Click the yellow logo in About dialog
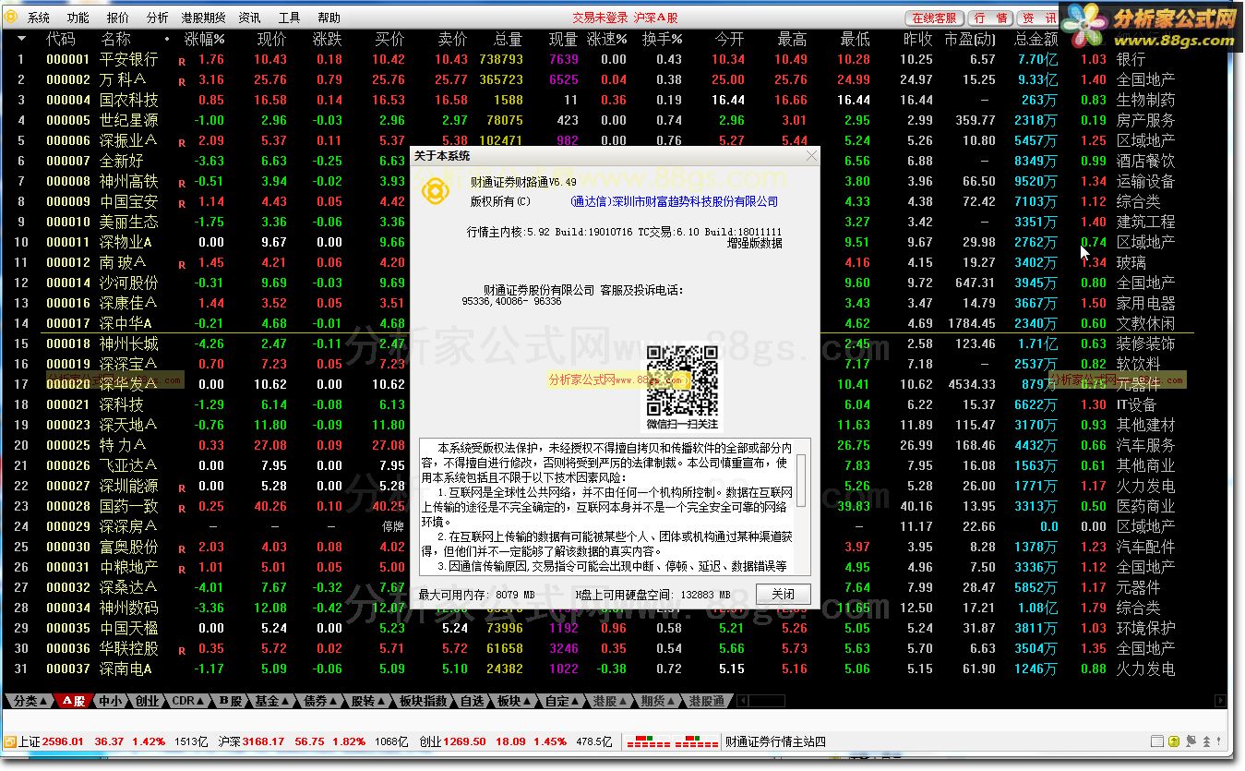 coord(434,191)
